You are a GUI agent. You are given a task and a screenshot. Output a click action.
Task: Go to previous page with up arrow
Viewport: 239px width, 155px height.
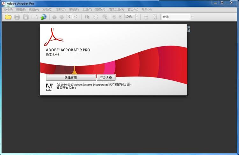[54, 17]
